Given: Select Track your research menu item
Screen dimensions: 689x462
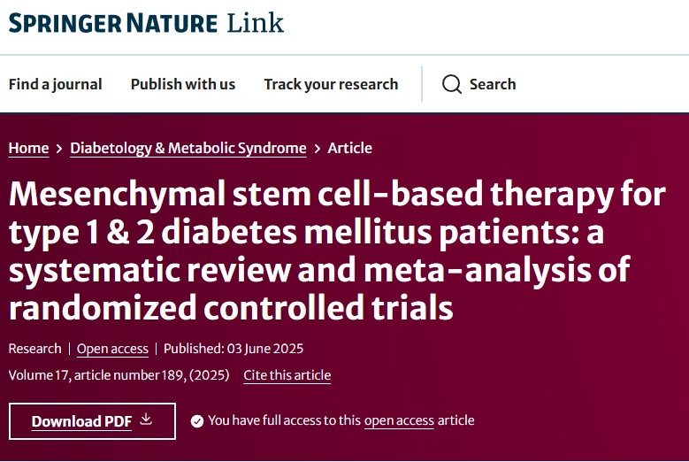Looking at the screenshot, I should tap(331, 84).
